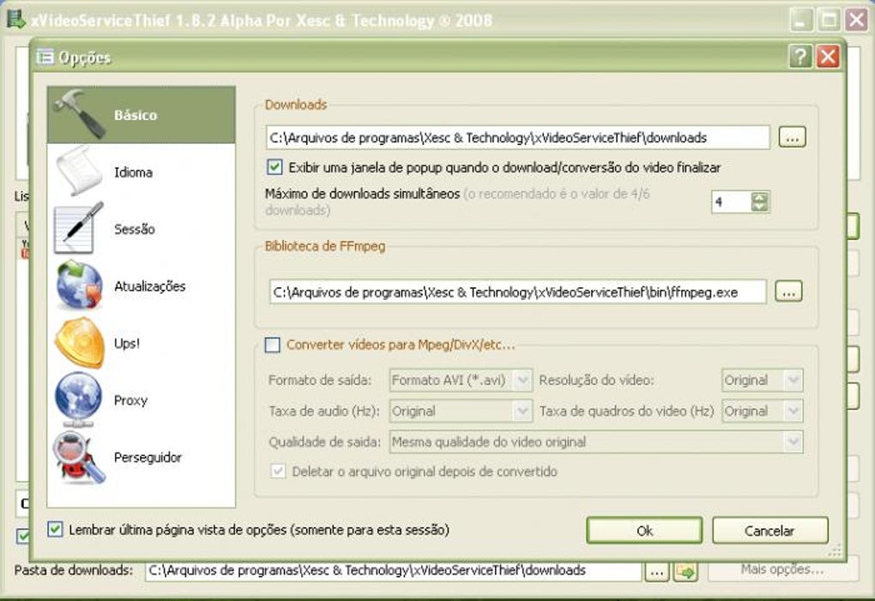Click the hammer icon for Básico
The image size is (875, 601).
pos(81,114)
